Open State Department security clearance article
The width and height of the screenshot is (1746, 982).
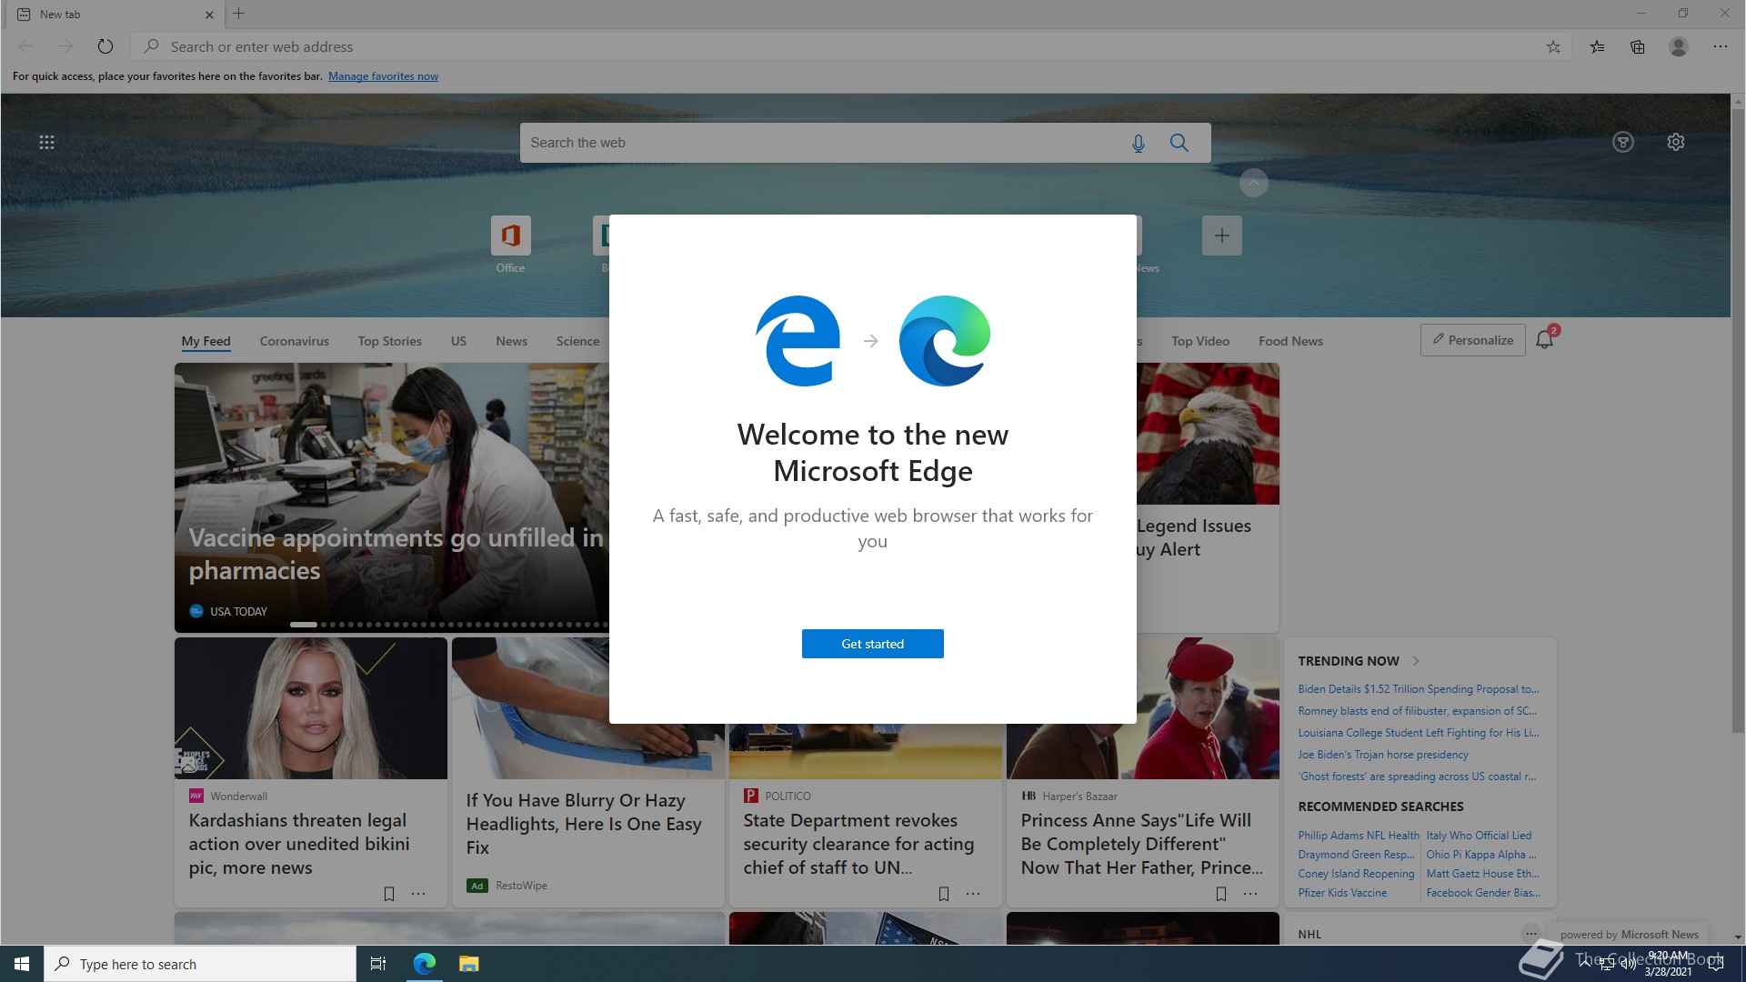tap(858, 844)
